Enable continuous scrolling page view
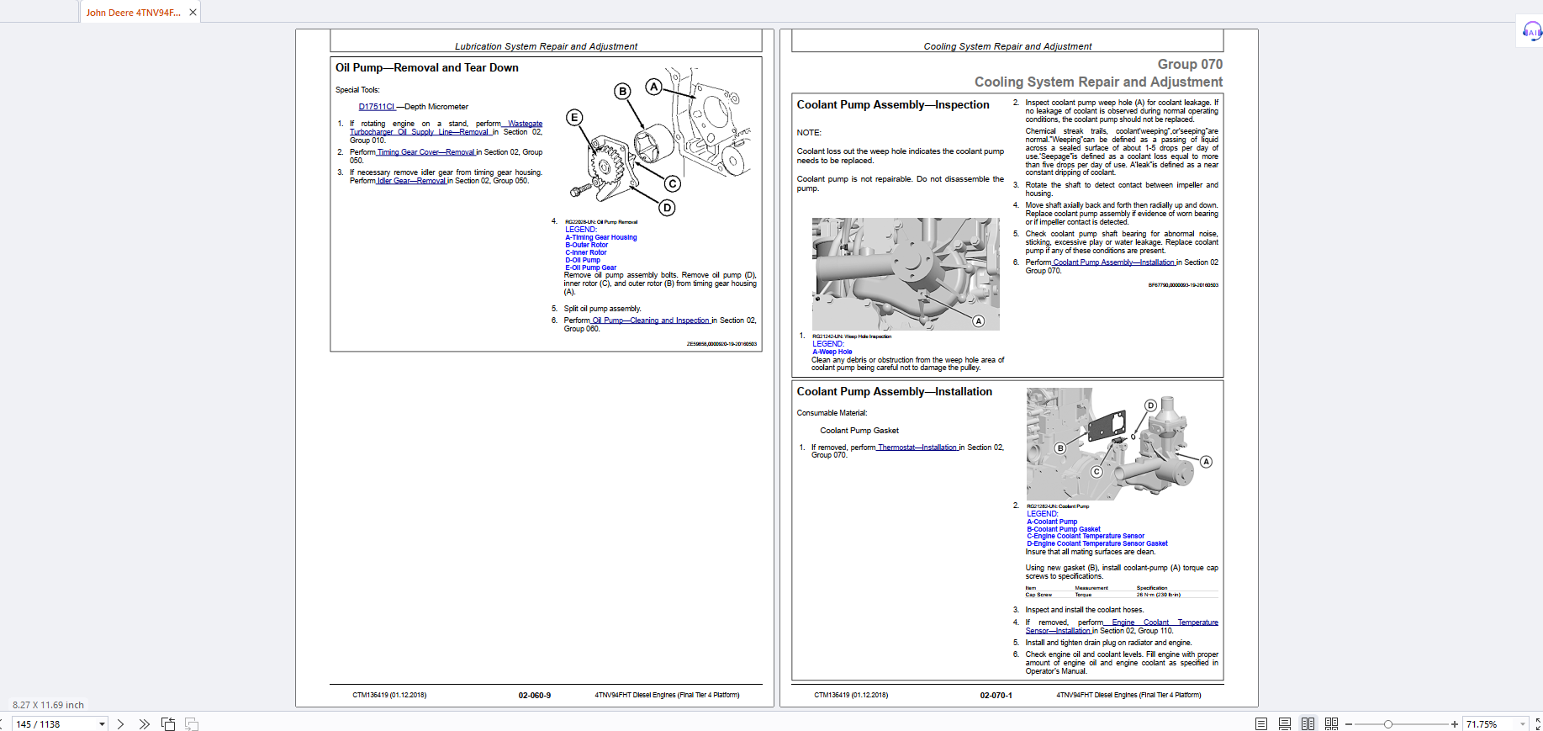Image resolution: width=1543 pixels, height=731 pixels. click(x=1284, y=724)
